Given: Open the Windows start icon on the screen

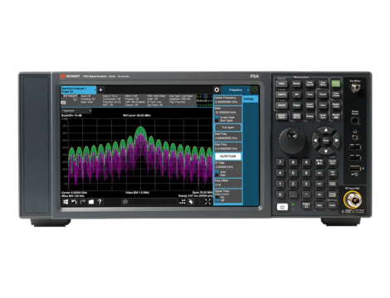Looking at the screenshot, I should (66, 202).
